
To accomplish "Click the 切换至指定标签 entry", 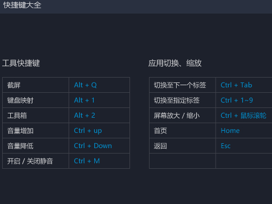I will click(177, 100).
